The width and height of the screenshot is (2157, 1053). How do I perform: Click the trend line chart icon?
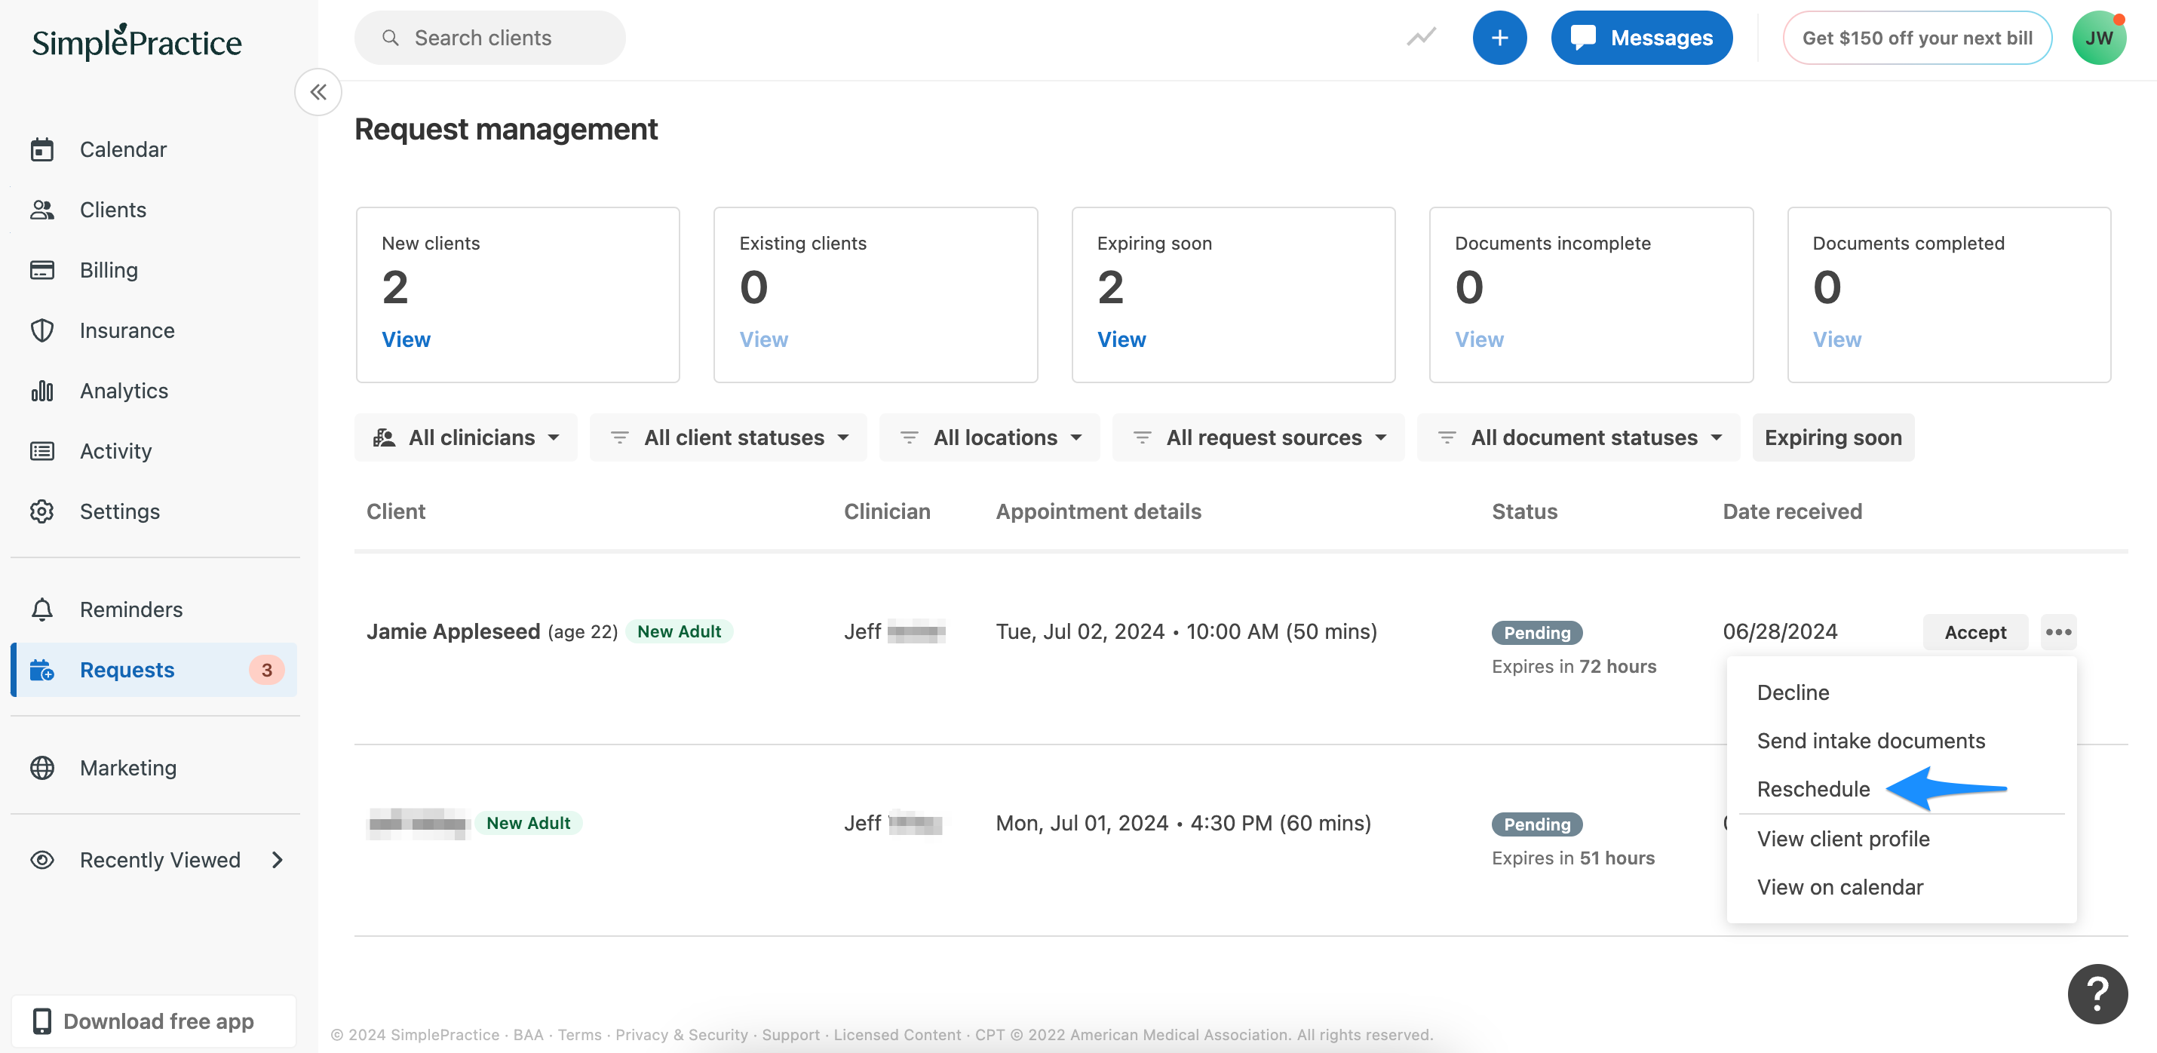1421,38
